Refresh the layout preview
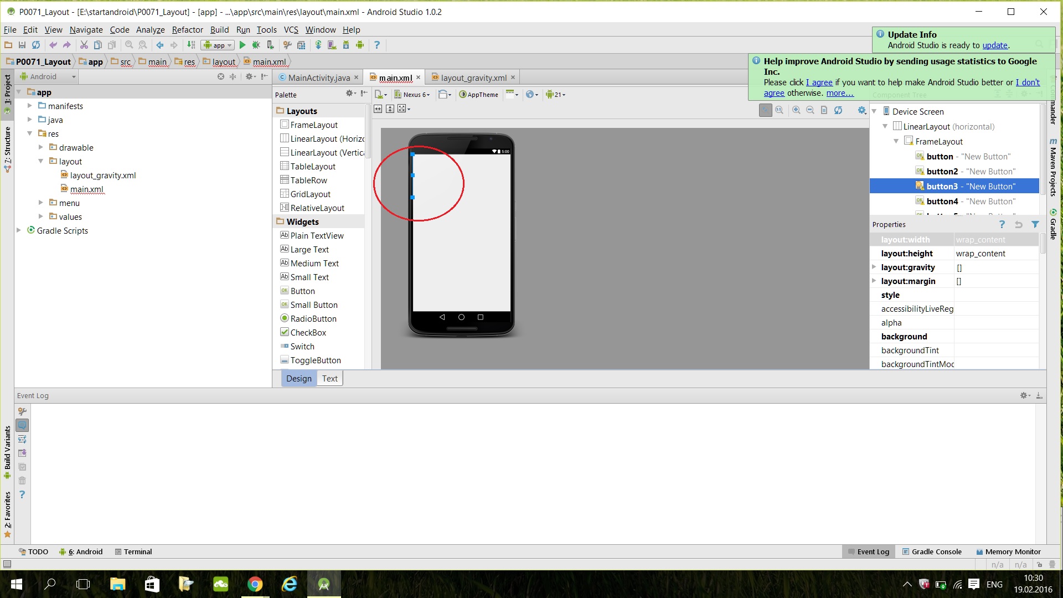1063x598 pixels. [838, 110]
